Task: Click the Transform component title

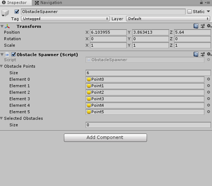Action: (x=29, y=26)
